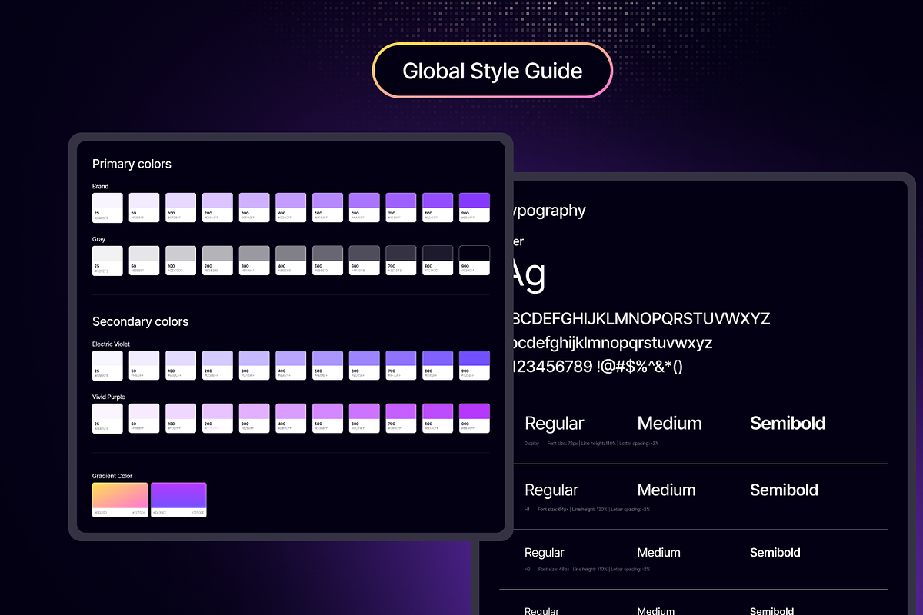This screenshot has height=615, width=923.
Task: Select the Vivid Purple 300 swatch
Action: point(255,418)
